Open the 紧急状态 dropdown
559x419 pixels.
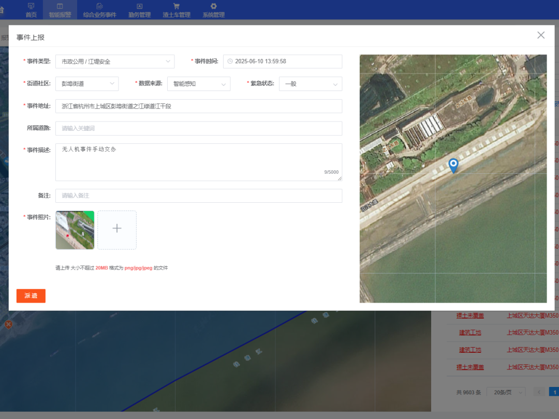pyautogui.click(x=311, y=84)
